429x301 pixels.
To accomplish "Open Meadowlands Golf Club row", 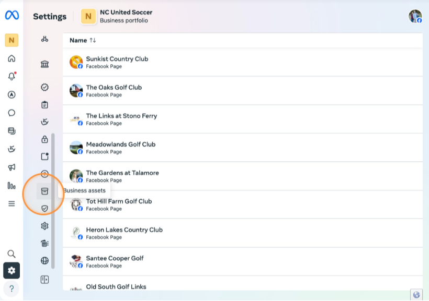I will pyautogui.click(x=120, y=145).
